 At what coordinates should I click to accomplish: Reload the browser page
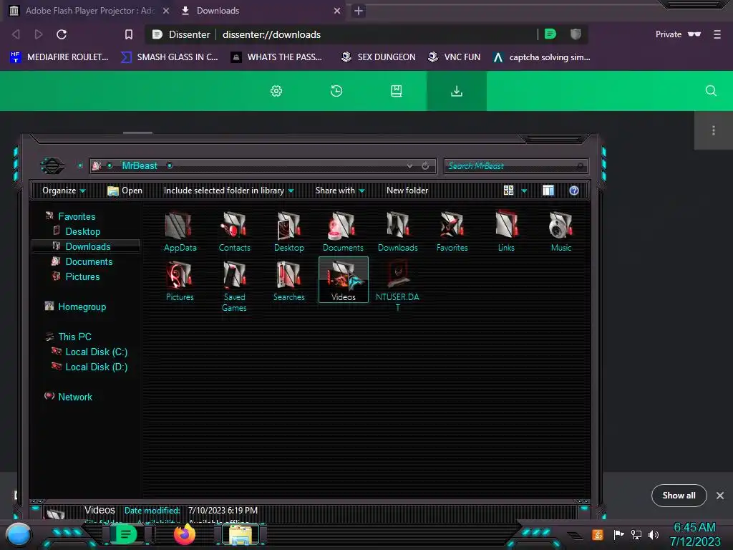coord(62,34)
